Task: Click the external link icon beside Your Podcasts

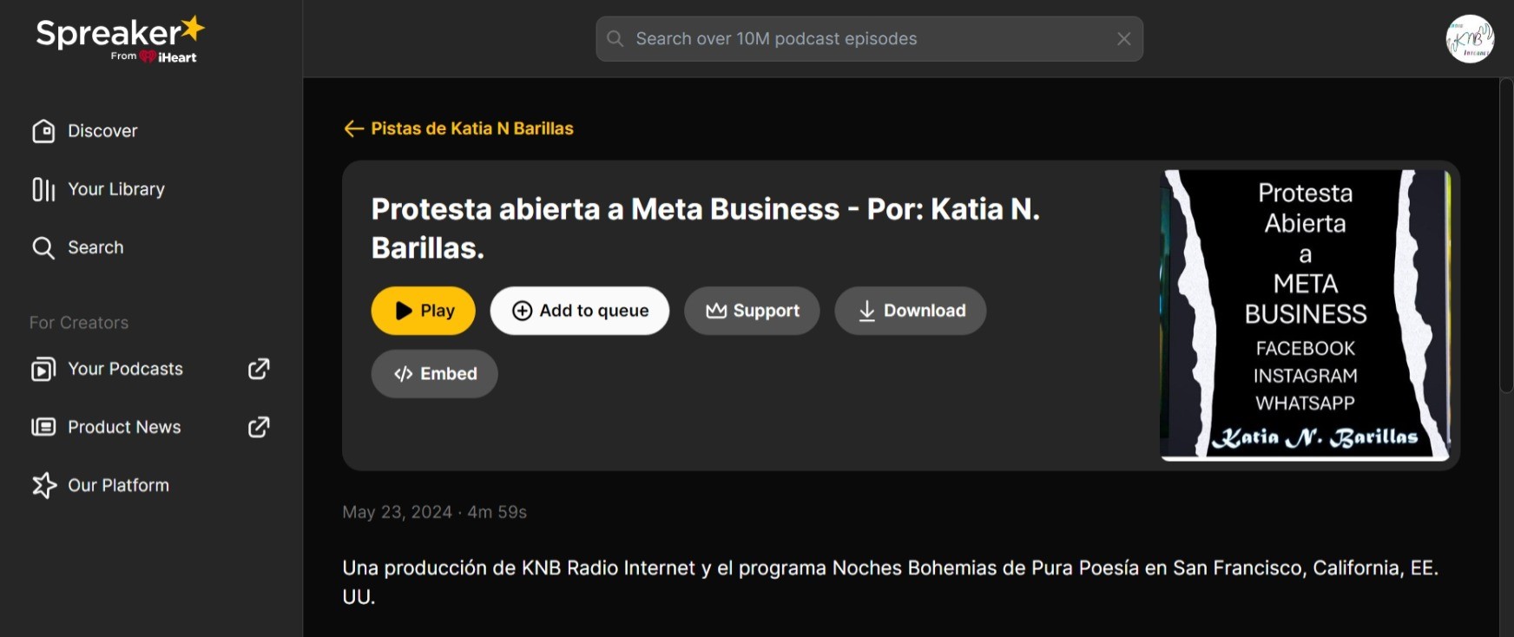Action: pos(259,369)
